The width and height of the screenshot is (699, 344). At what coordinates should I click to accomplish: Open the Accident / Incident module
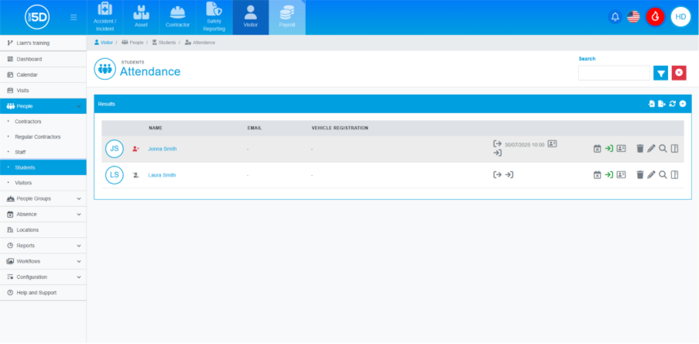105,17
